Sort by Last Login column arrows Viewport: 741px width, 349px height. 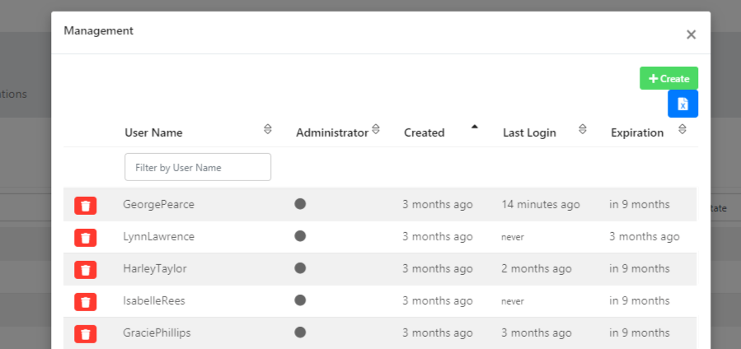[583, 128]
